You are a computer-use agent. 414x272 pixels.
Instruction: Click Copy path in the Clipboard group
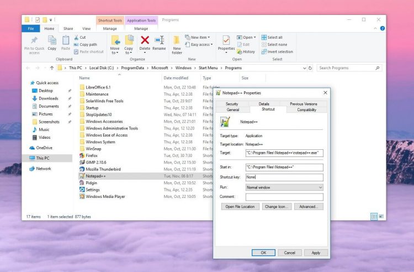coord(85,45)
